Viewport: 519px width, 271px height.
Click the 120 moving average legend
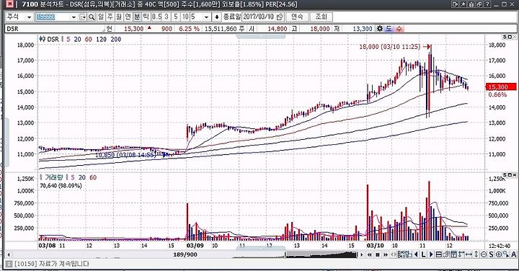click(102, 40)
